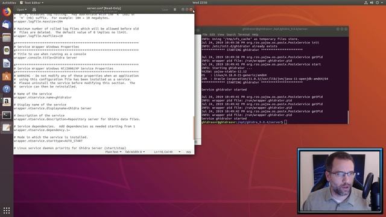386x217 pixels.
Task: Open Rhythmbox music player in dock
Action: tap(7, 51)
